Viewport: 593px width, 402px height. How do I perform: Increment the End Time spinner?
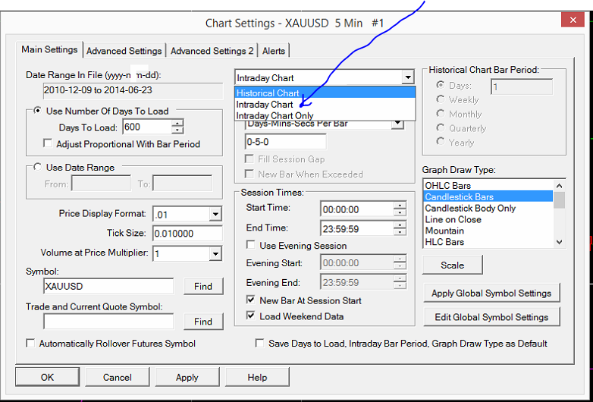point(400,225)
